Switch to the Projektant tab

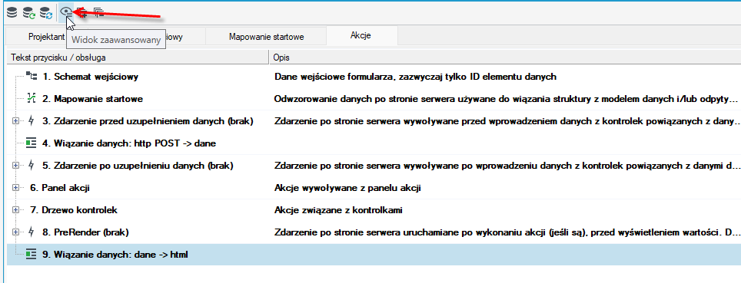tap(46, 36)
